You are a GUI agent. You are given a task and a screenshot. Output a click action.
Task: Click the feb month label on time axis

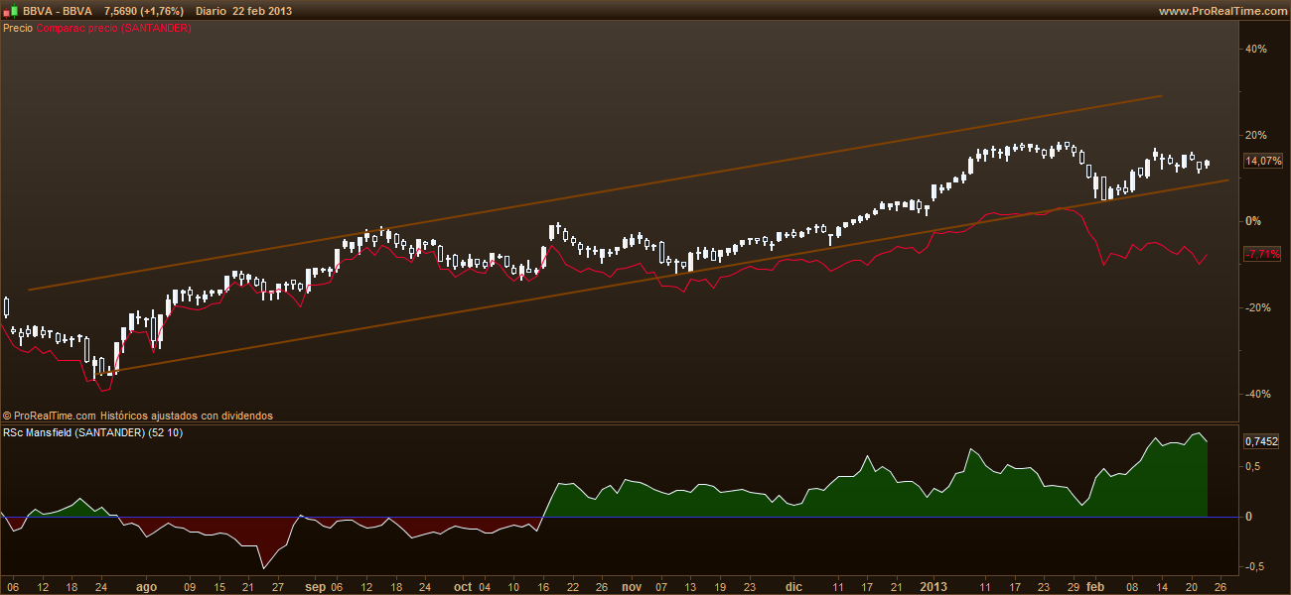pos(1096,586)
